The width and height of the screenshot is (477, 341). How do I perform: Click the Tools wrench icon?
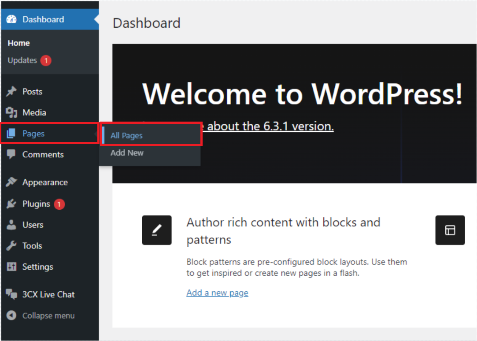point(11,246)
